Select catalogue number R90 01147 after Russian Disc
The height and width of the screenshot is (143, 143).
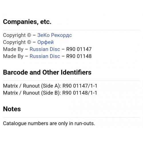[x=79, y=49]
